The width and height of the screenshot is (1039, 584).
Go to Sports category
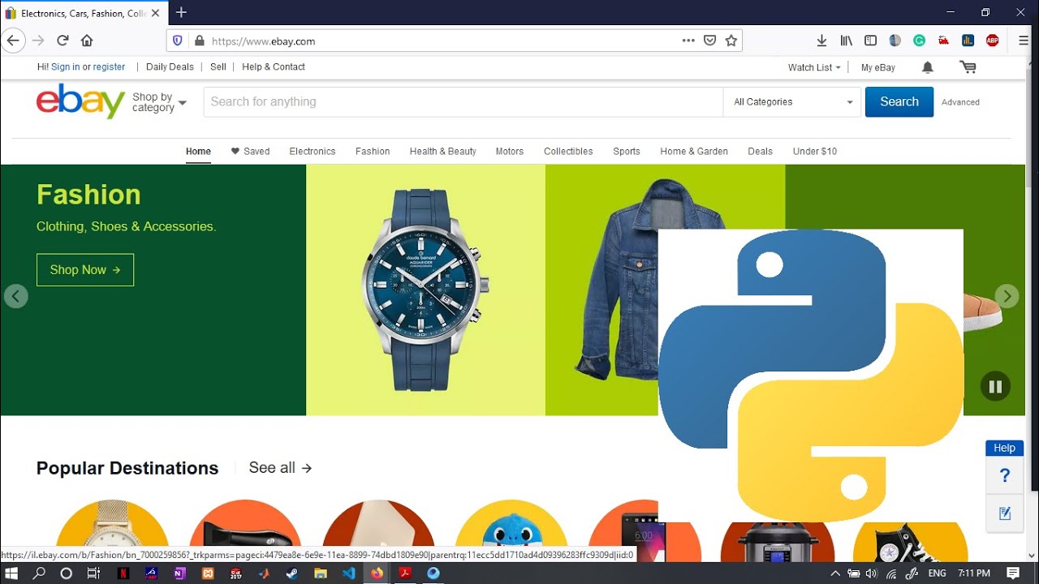pos(627,152)
